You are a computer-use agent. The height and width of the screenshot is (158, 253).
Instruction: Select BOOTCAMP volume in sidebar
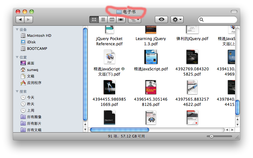pos(34,49)
